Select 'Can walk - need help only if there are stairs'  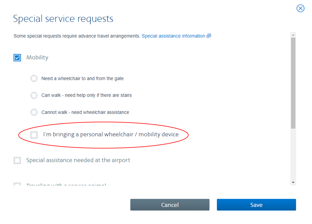[x=34, y=95]
